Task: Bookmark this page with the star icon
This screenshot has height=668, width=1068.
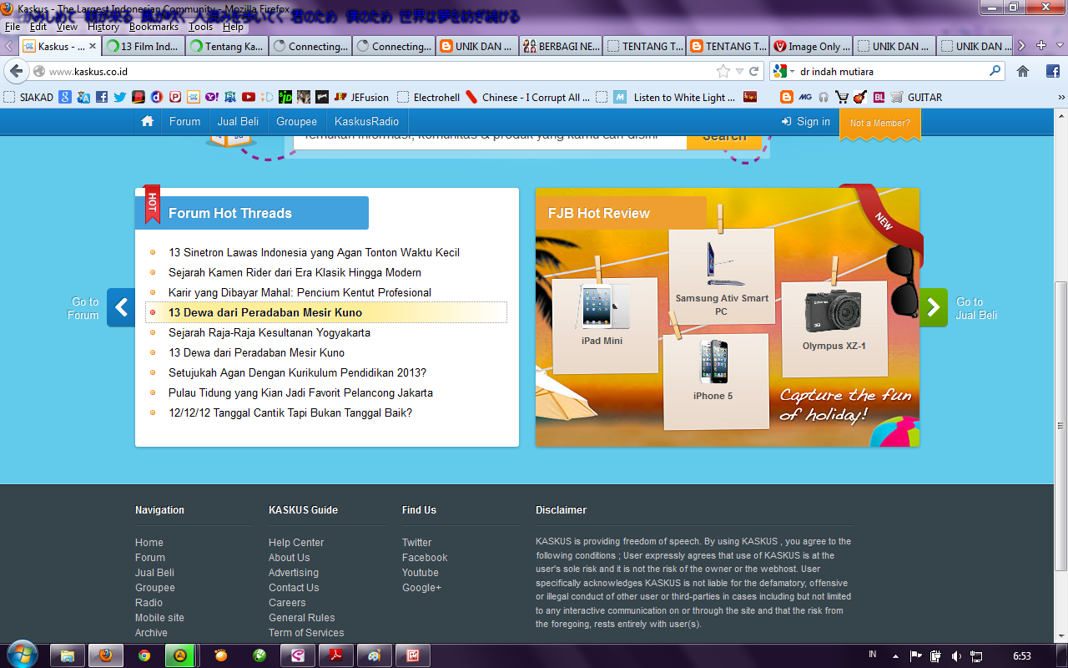Action: (x=723, y=71)
